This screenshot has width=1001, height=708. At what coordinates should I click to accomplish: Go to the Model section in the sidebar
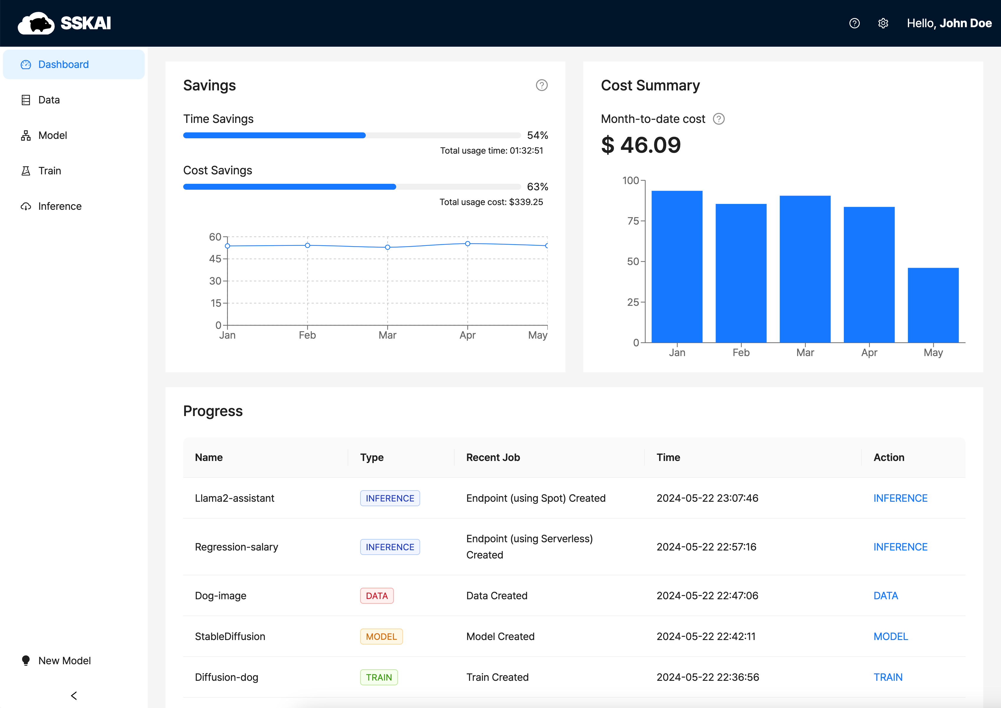(52, 136)
